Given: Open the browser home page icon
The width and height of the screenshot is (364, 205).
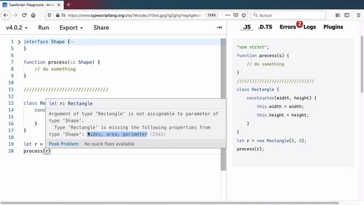Looking at the screenshot, I should point(33,15).
